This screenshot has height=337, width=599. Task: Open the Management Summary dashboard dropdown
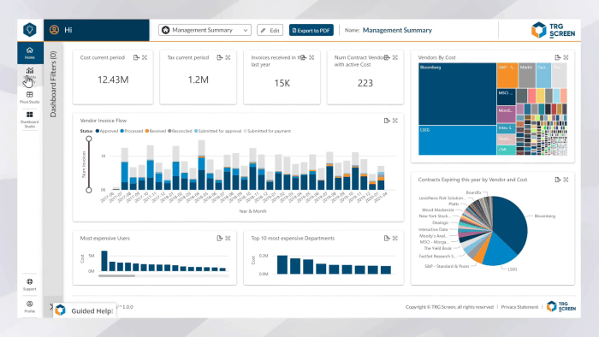[205, 30]
